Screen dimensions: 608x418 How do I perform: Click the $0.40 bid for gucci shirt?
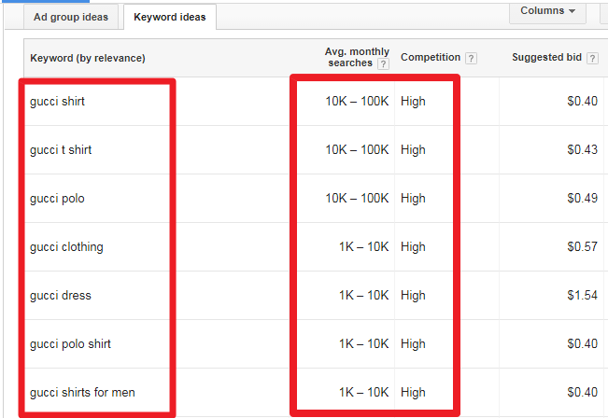pyautogui.click(x=582, y=101)
